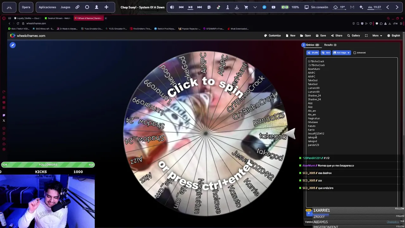Open the Most Downloaded bookmark
Screen dimensions: 405x228
[x=238, y=29]
